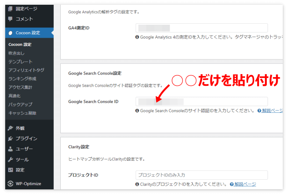
Task: Open Clarity 解説ページ link
Action: (245, 184)
